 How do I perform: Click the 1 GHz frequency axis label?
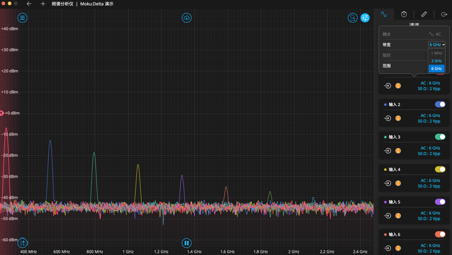click(x=128, y=252)
